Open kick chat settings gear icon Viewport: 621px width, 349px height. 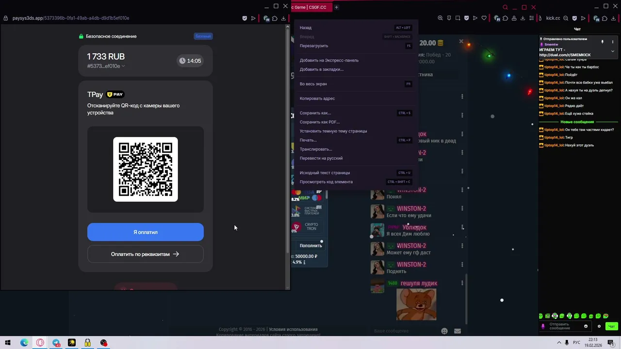click(599, 326)
